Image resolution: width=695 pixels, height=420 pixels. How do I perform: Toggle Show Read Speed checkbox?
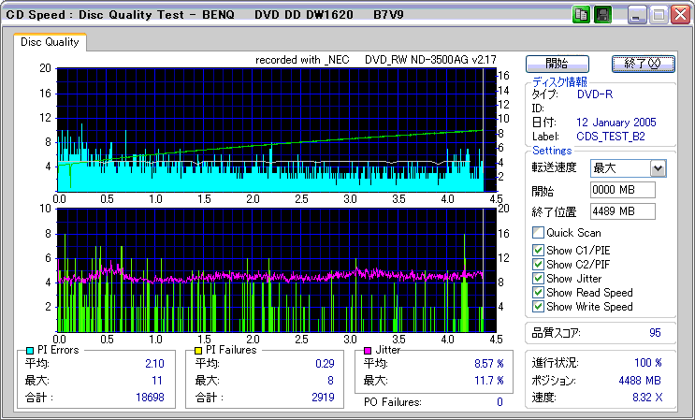(x=538, y=292)
